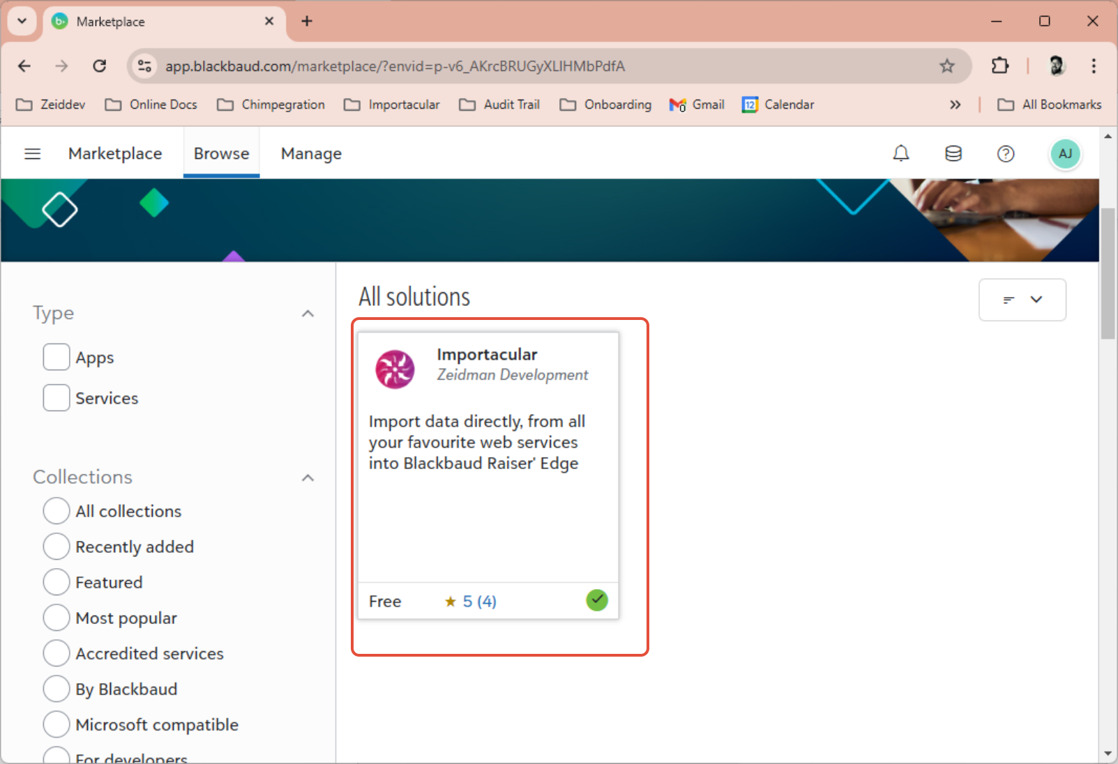Open the Chrome profile avatar

pyautogui.click(x=1057, y=66)
